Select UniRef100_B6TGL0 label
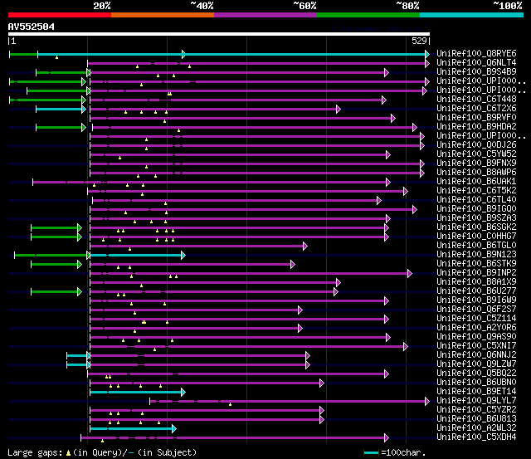This screenshot has width=531, height=459. click(x=476, y=246)
